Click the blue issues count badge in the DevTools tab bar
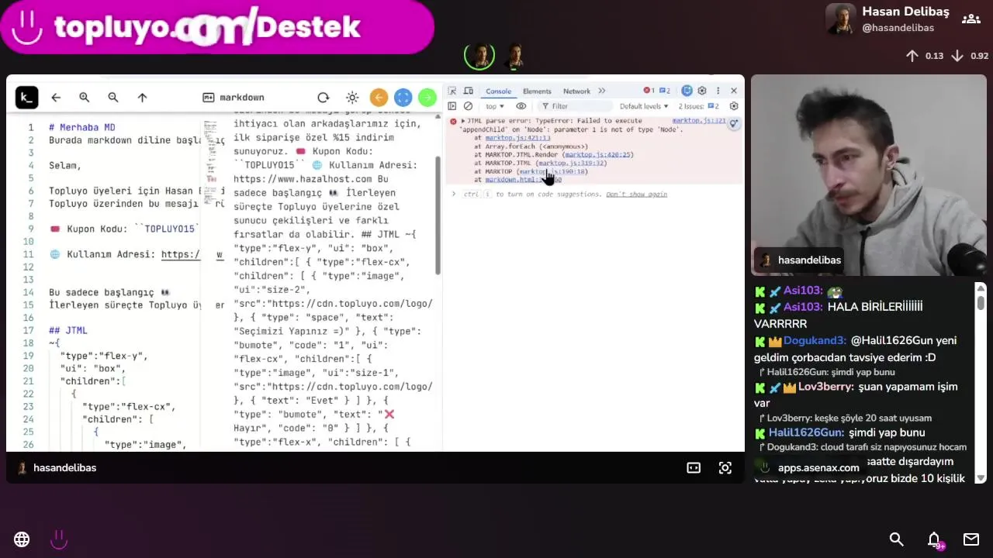The height and width of the screenshot is (558, 993). 665,91
